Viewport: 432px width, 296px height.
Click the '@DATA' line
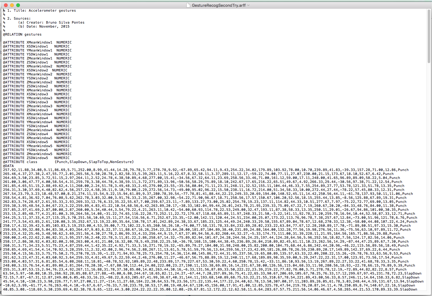8,166
